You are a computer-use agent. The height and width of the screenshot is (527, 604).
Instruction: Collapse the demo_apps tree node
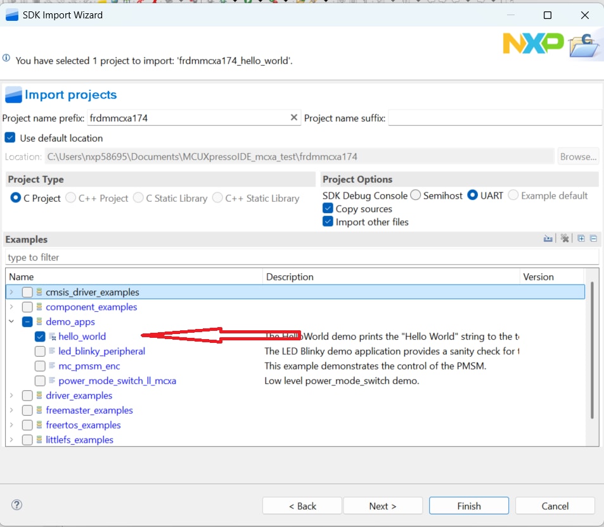[11, 321]
